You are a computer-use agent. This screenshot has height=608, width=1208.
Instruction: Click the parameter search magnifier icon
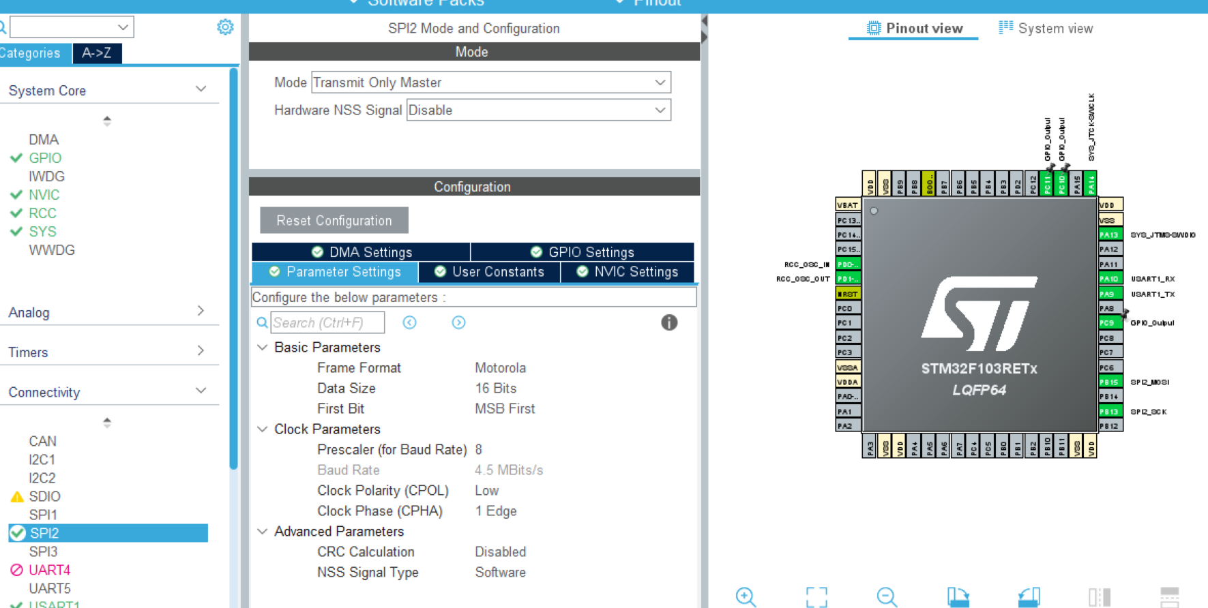[262, 322]
